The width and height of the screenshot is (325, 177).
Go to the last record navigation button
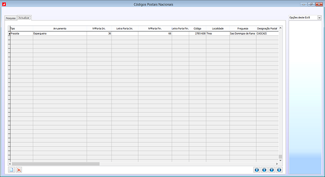pyautogui.click(x=279, y=170)
